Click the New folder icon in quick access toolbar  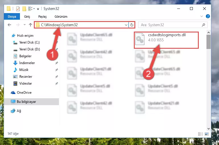click(x=24, y=9)
